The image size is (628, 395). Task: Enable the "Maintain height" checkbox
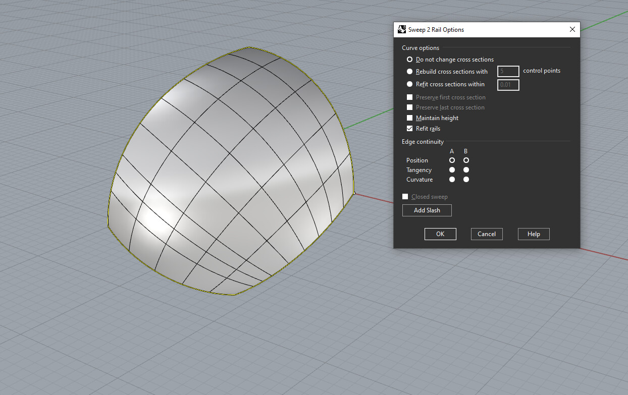point(409,118)
